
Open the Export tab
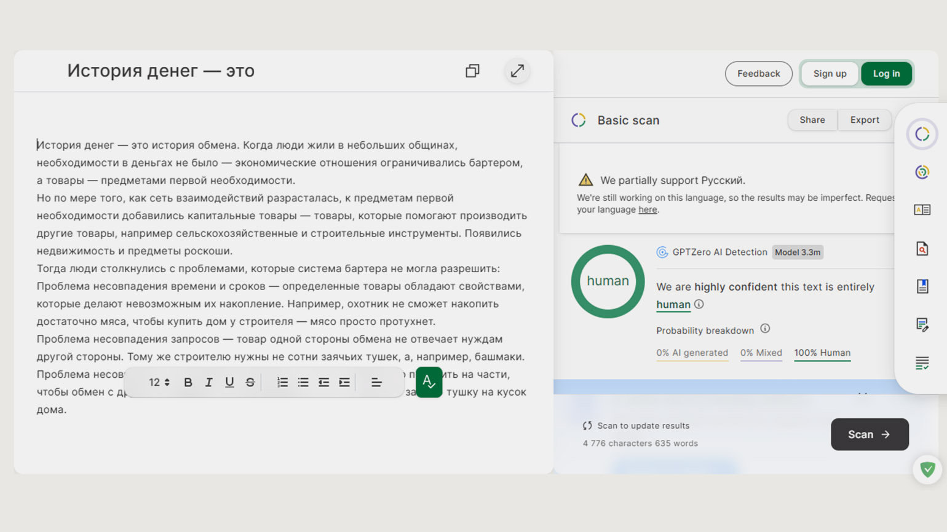[865, 120]
